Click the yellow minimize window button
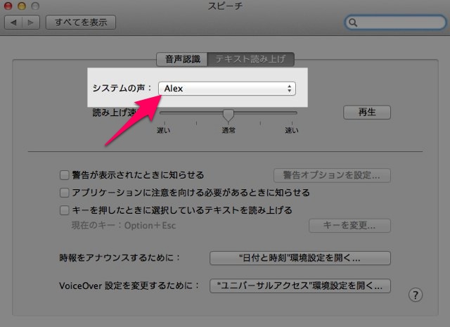 point(22,6)
